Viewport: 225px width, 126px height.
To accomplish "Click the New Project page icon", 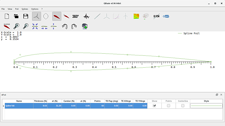I will click(7, 16).
